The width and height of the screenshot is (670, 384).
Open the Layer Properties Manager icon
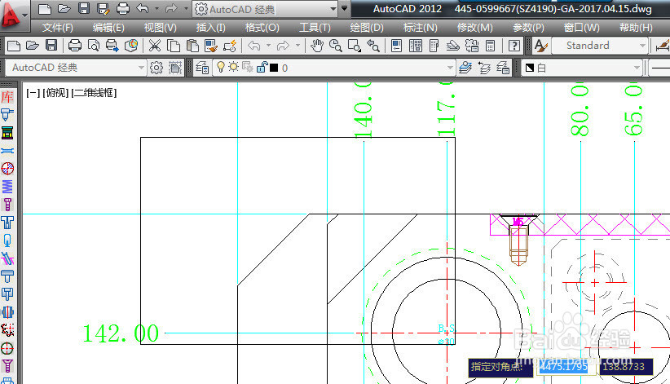click(x=202, y=68)
